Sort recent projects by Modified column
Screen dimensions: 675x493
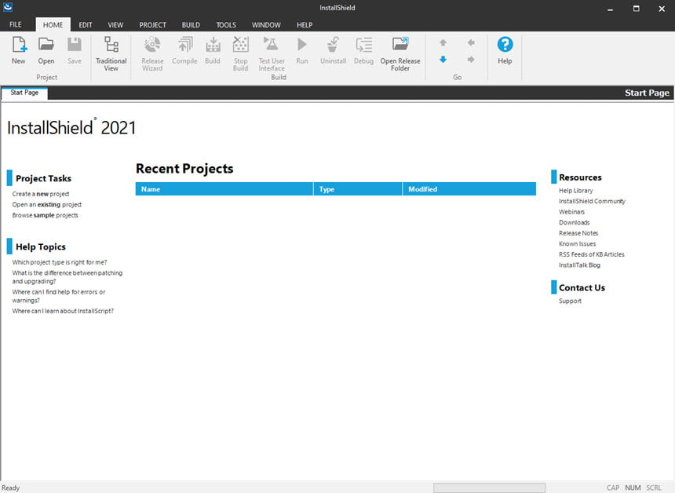pyautogui.click(x=469, y=189)
